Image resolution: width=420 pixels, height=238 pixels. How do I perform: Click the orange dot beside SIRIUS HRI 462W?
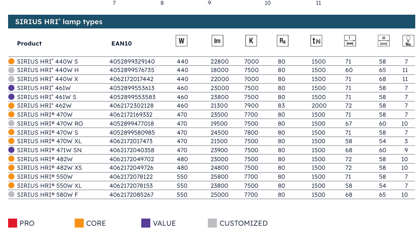tap(11, 106)
